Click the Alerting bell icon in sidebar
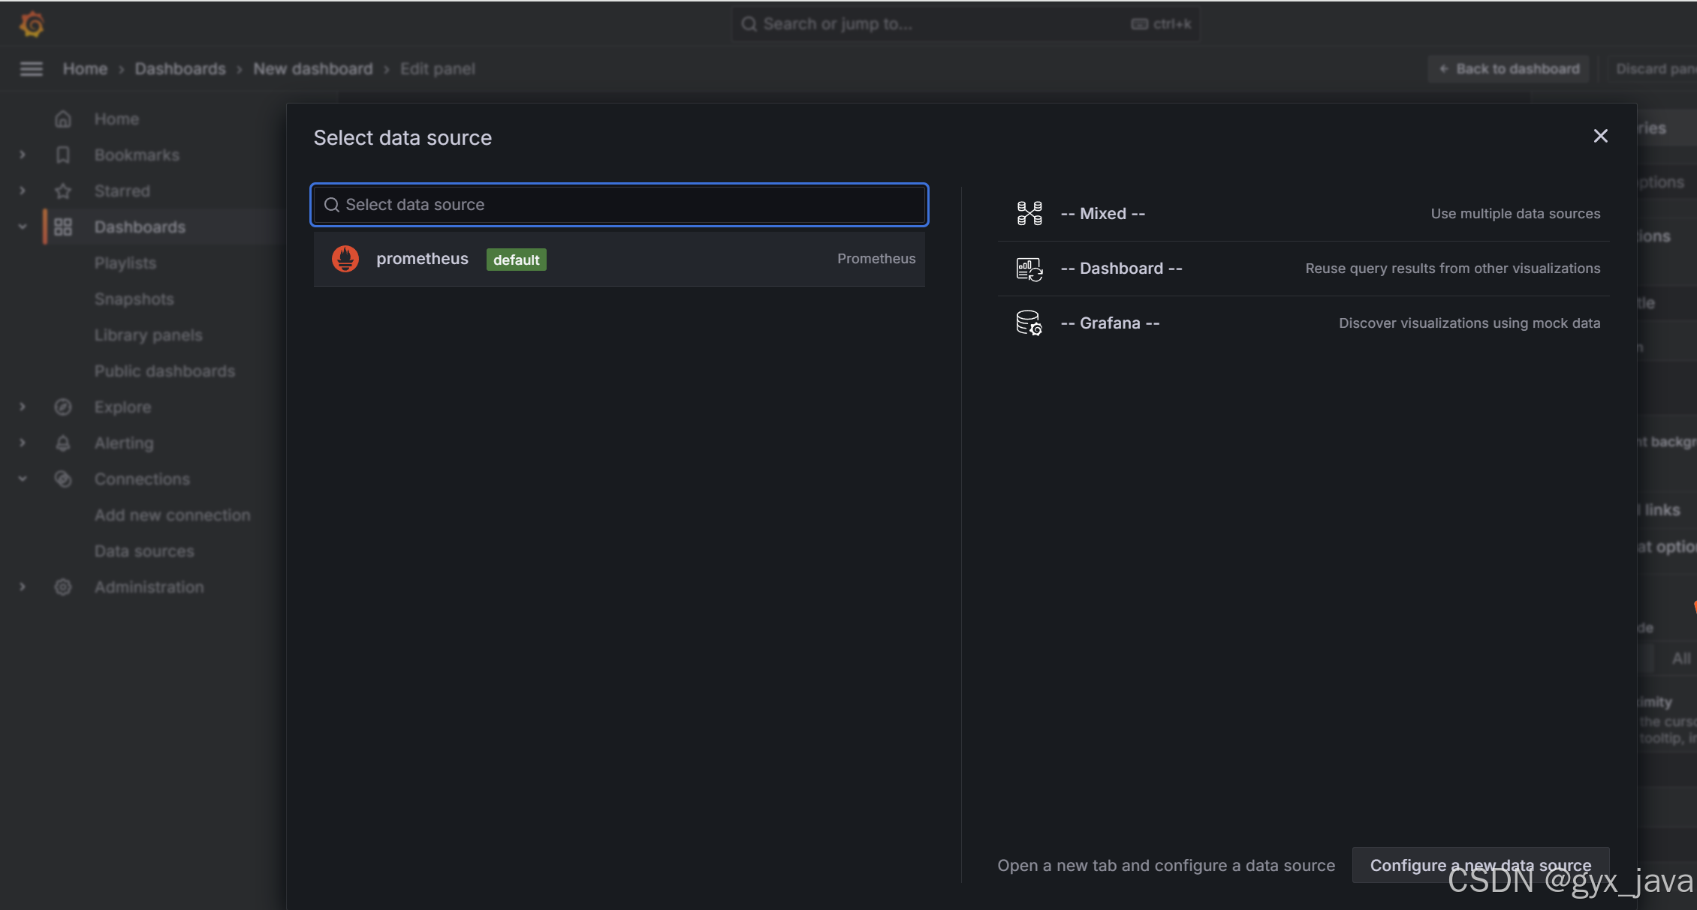Screen dimensions: 1697x910 click(63, 443)
